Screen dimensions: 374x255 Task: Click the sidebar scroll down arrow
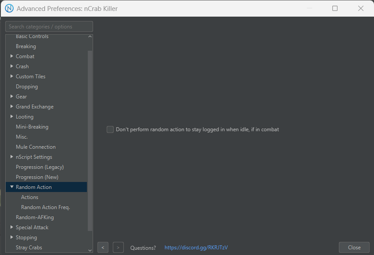[90, 250]
